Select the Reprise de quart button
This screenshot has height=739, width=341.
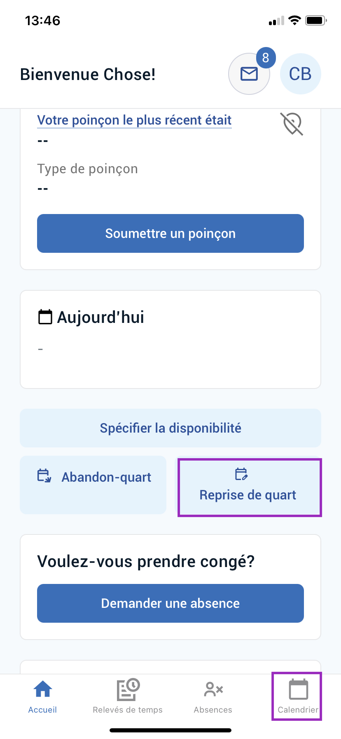(250, 487)
